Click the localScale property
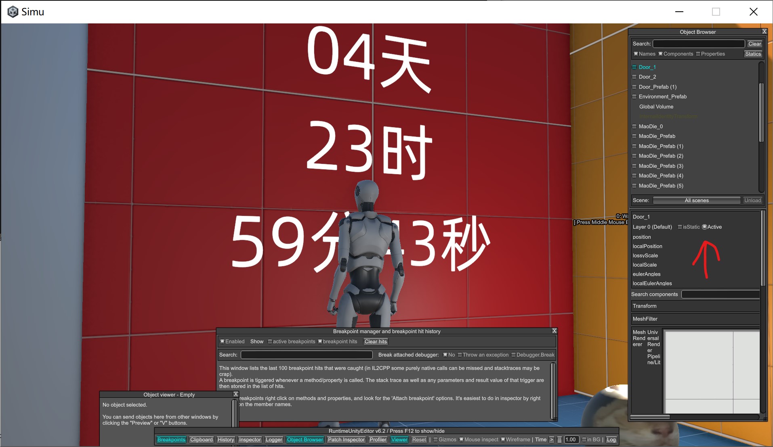Viewport: 773px width, 447px height. point(645,265)
